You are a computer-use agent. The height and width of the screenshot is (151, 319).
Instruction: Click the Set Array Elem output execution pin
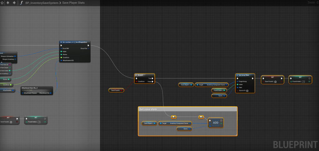[253, 78]
